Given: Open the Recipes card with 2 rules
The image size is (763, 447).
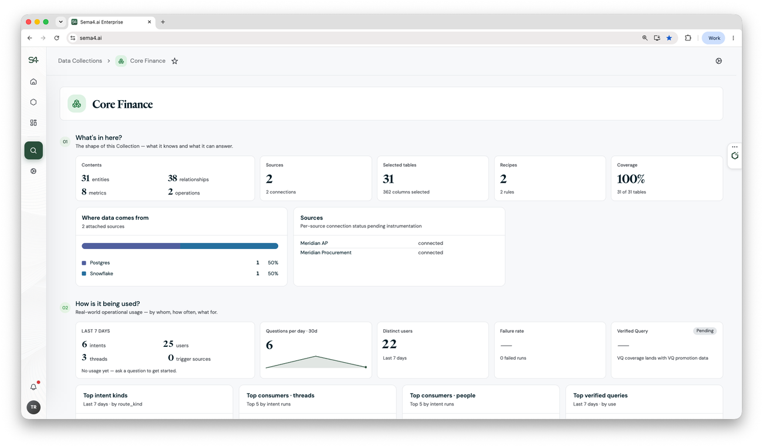Looking at the screenshot, I should coord(550,178).
